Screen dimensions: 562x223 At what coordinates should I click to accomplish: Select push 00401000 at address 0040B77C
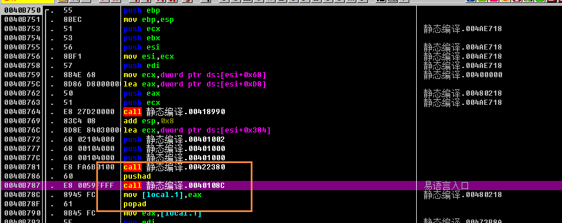(174, 158)
